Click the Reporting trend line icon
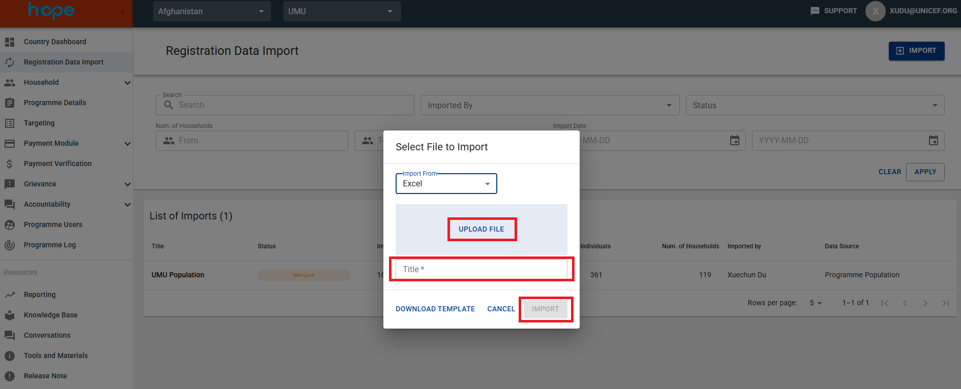The image size is (961, 389). pos(10,295)
